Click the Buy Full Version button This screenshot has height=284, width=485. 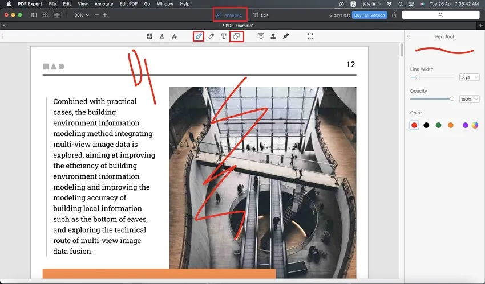(369, 15)
